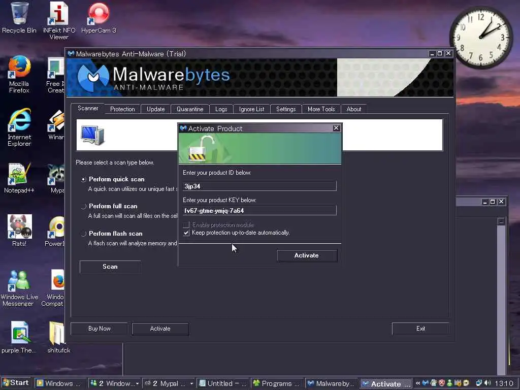Click the Malwarebytes tray icon in system tray

(426, 383)
